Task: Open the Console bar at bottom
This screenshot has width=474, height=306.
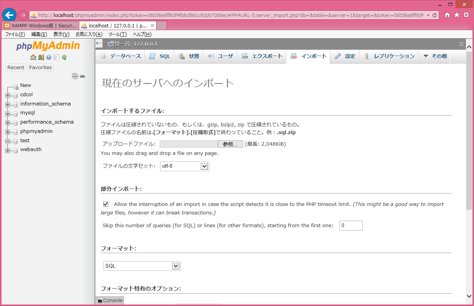Action: coord(110,300)
